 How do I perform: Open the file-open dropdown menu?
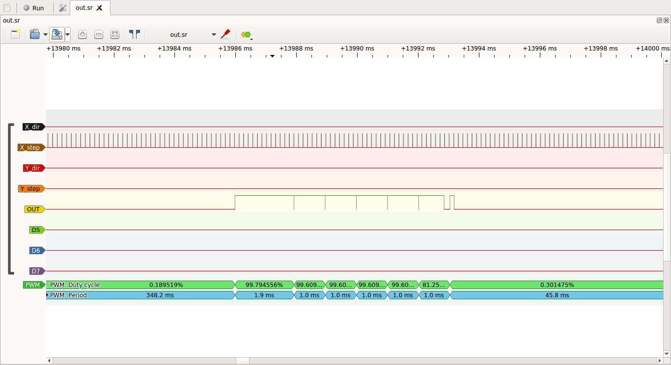click(x=45, y=34)
